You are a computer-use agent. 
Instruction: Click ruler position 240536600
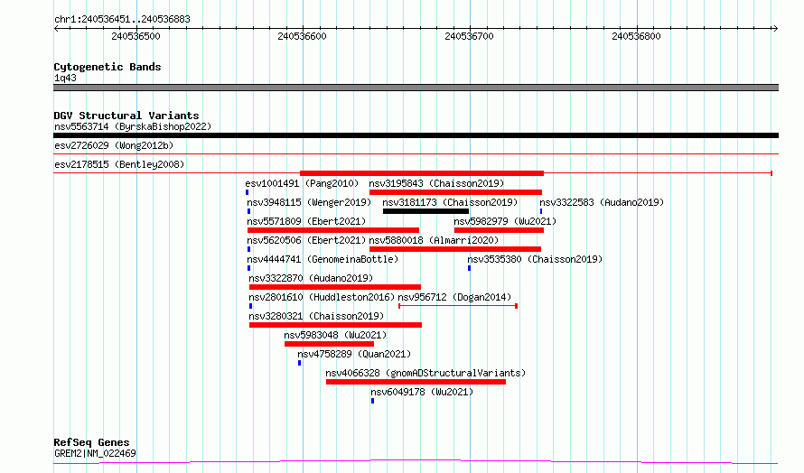click(x=302, y=36)
